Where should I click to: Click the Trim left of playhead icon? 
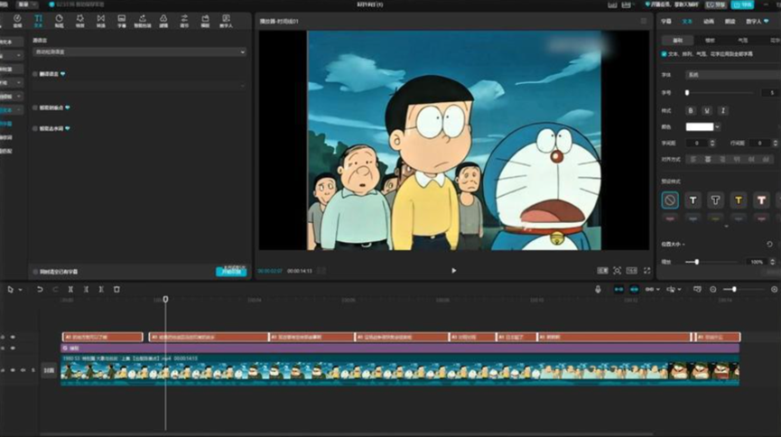[x=86, y=289]
